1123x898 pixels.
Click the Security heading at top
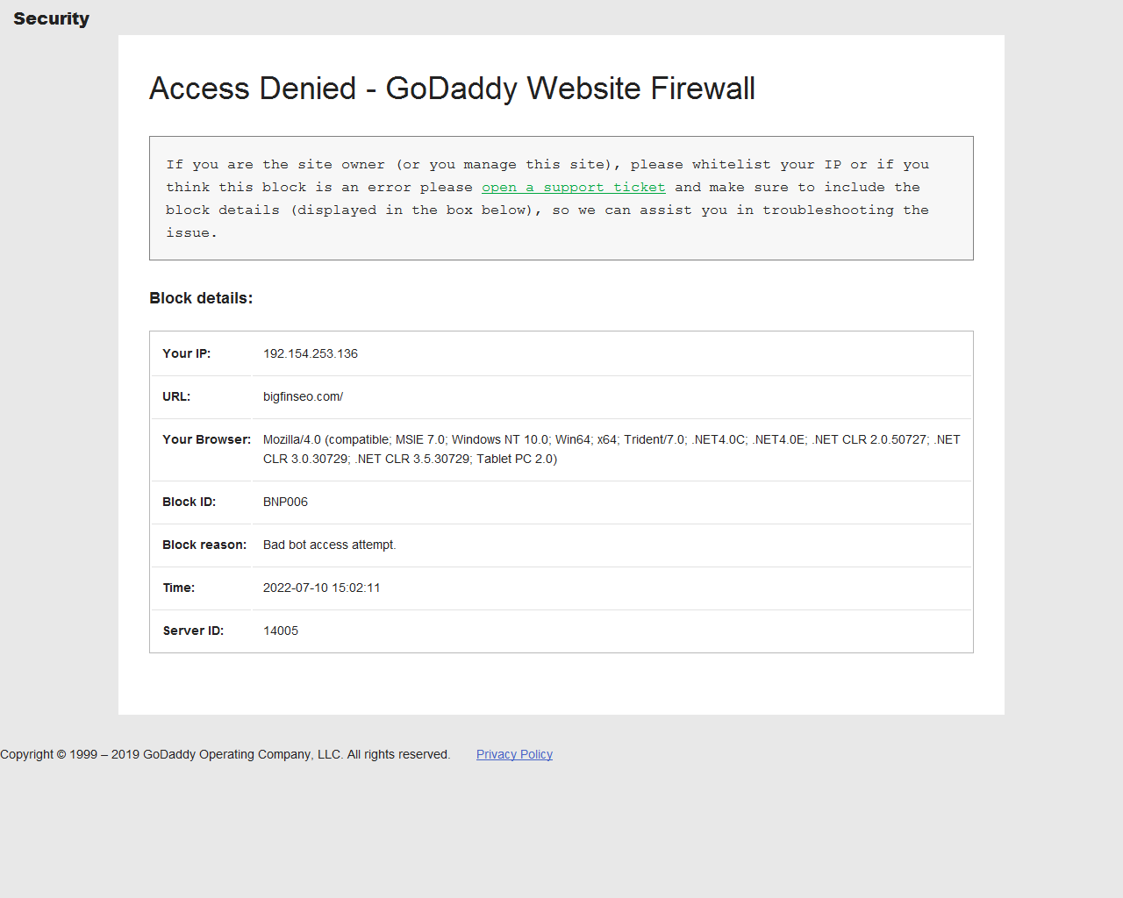click(x=51, y=18)
